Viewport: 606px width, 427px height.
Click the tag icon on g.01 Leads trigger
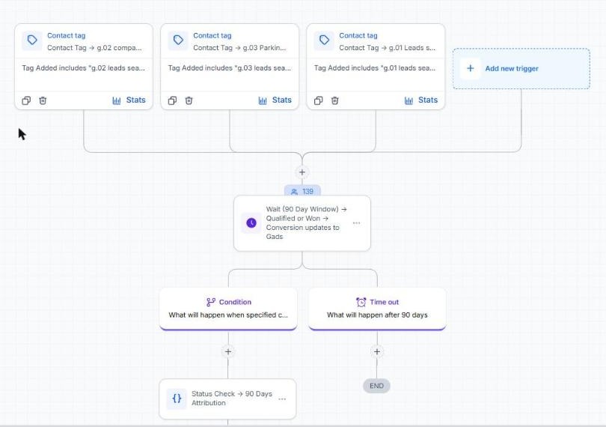324,40
